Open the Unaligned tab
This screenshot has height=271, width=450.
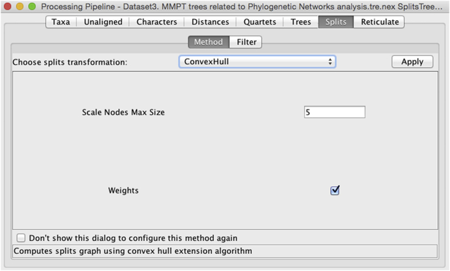[103, 22]
